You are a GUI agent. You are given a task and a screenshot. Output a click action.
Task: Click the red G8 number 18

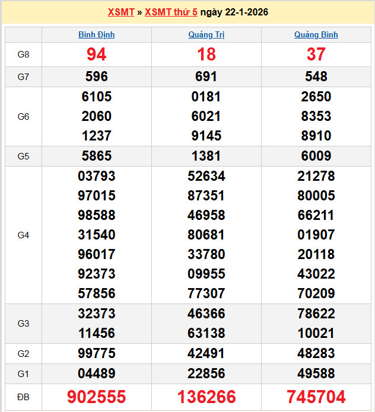[206, 55]
